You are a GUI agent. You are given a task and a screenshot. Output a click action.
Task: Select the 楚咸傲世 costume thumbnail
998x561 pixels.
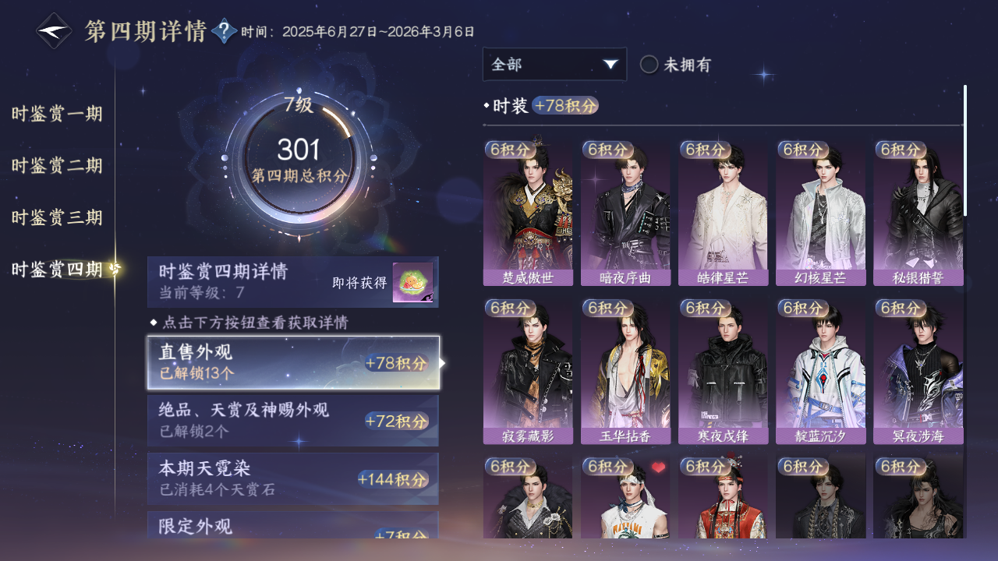(528, 213)
